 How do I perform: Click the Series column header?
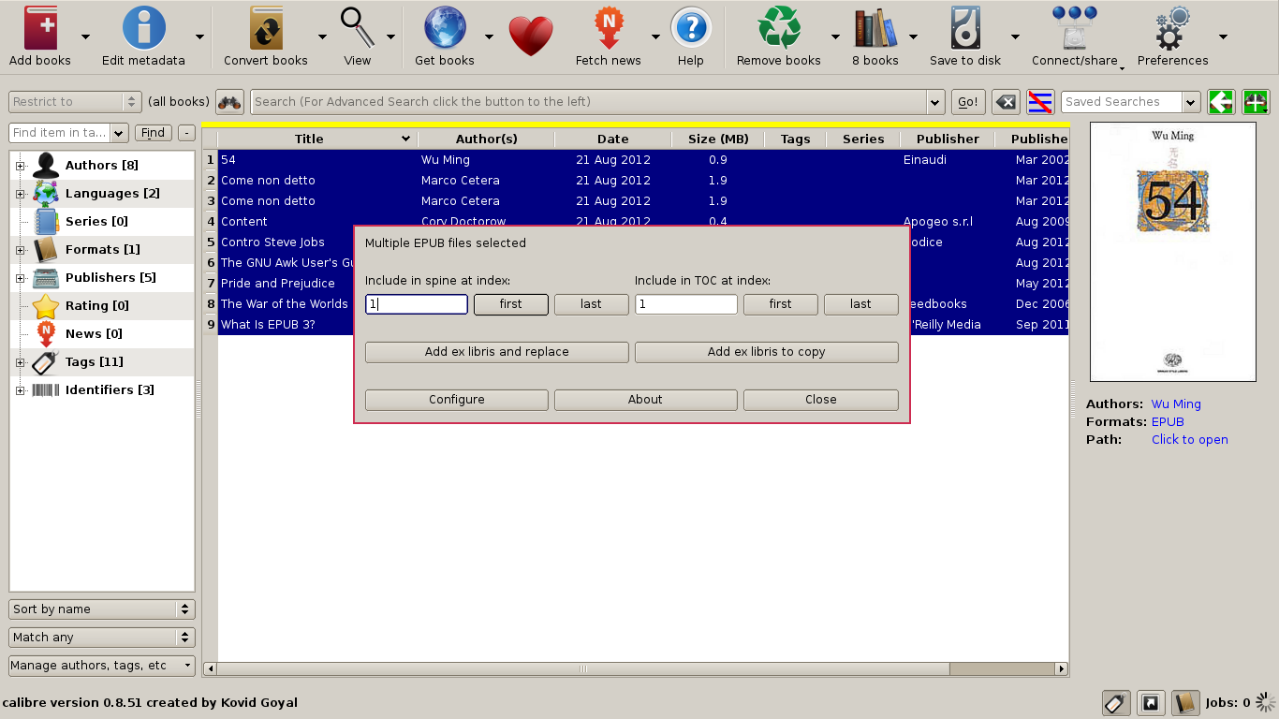coord(863,139)
